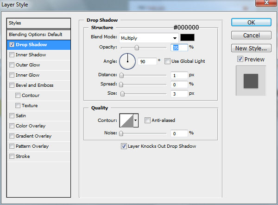Enable the Satin checkbox

(x=12, y=116)
